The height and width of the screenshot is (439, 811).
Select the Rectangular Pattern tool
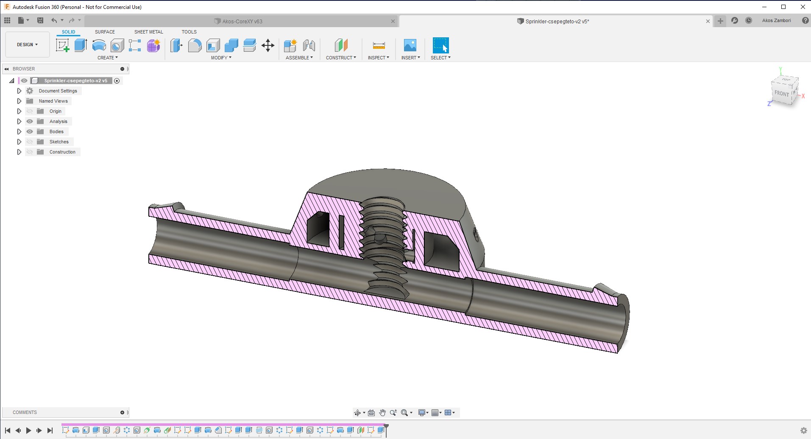pos(135,45)
